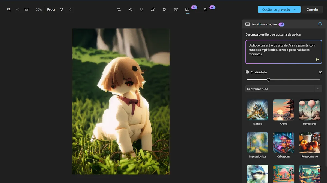Click the zoom out magnifier icon

pyautogui.click(x=17, y=9)
